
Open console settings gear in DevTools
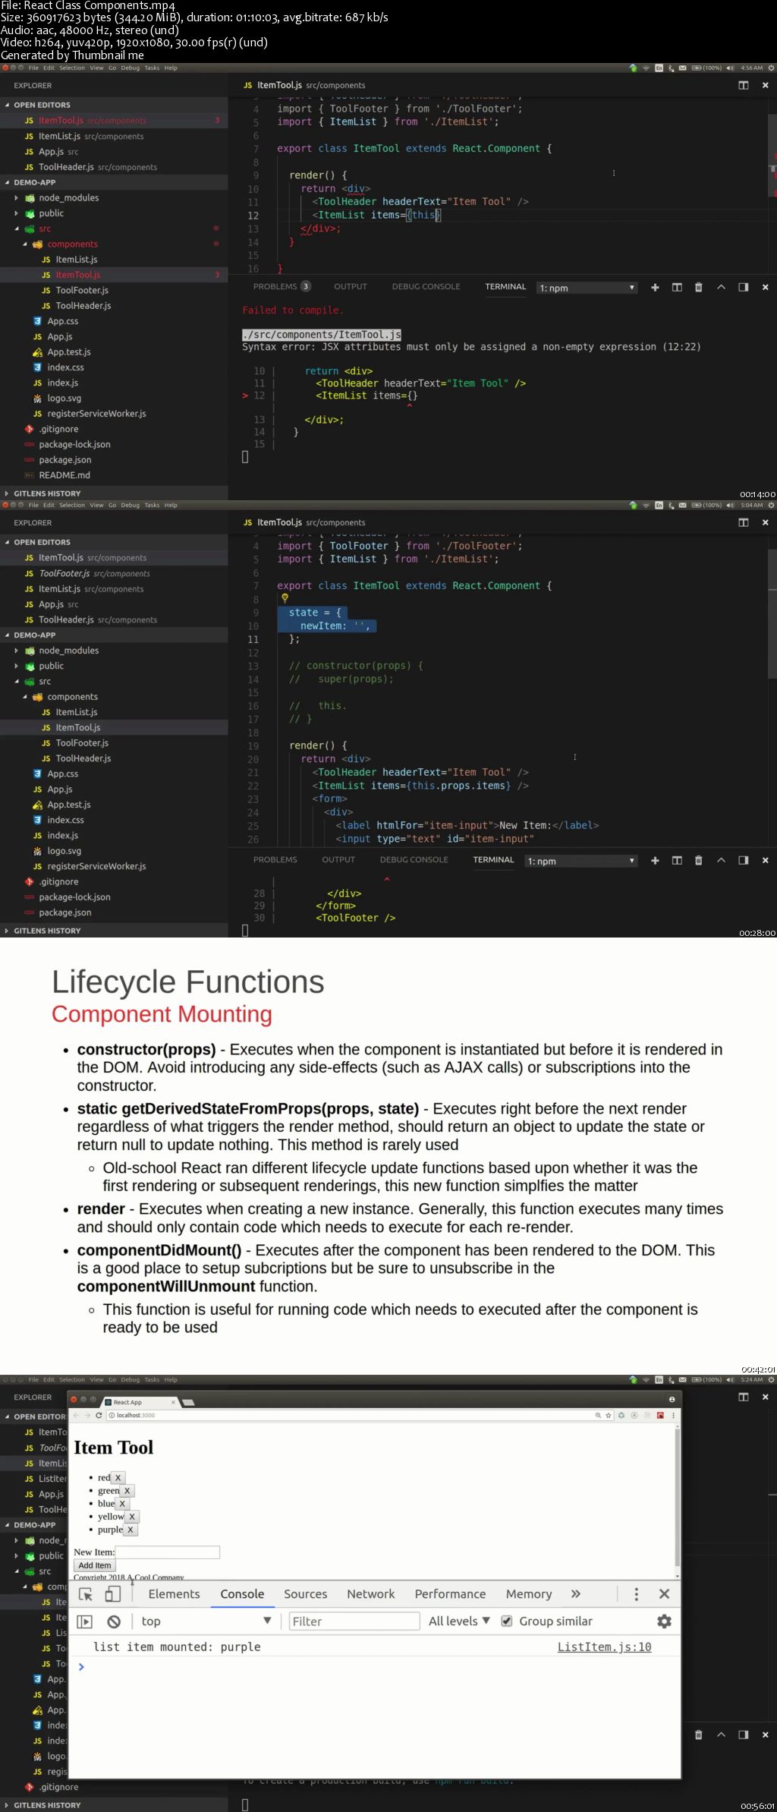pos(664,1621)
